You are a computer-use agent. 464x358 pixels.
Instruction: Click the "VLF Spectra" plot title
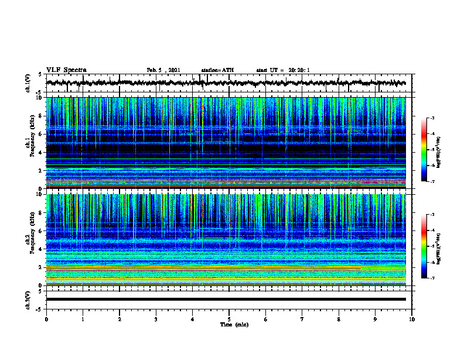click(66, 70)
